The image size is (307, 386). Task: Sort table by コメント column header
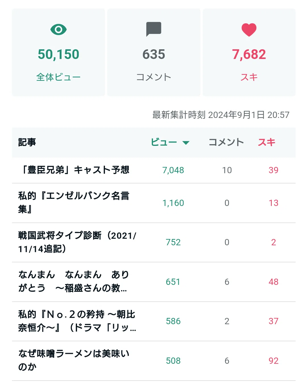click(226, 142)
